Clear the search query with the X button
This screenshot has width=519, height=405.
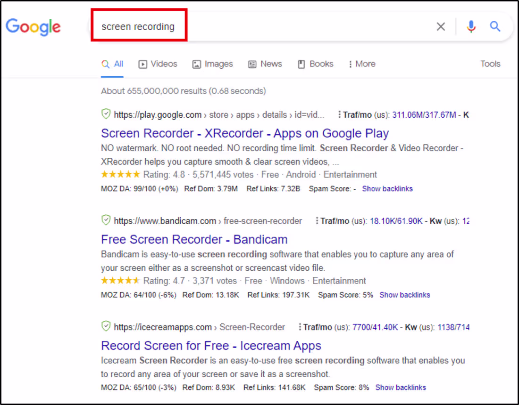point(441,26)
